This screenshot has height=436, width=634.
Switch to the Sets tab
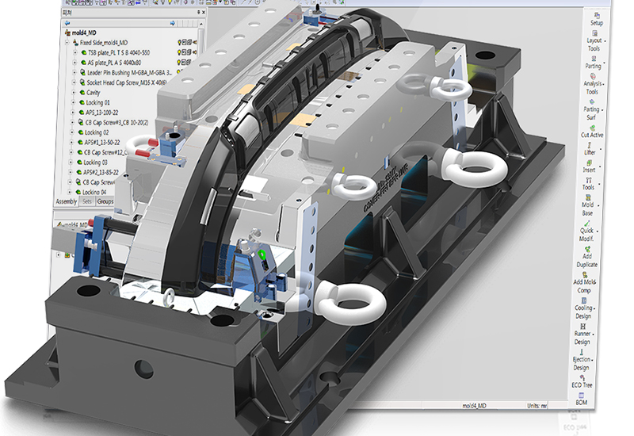click(87, 201)
